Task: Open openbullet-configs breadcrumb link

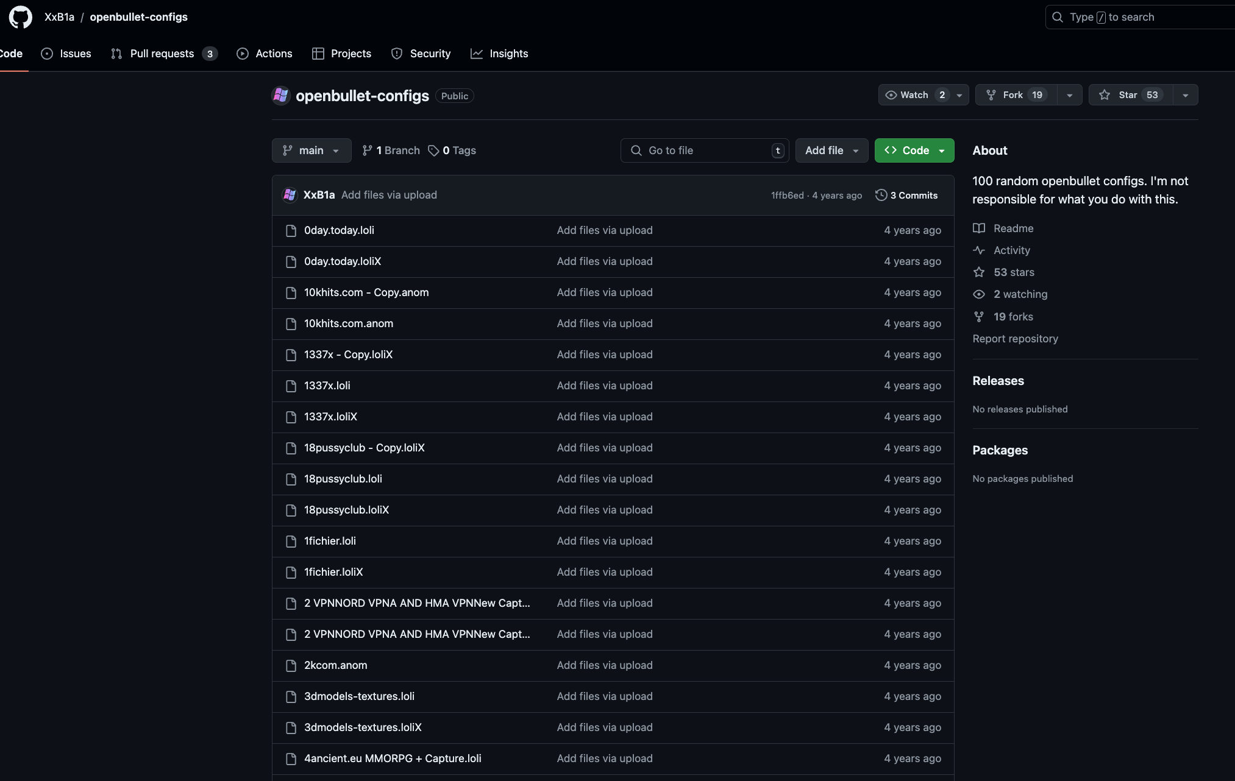Action: click(138, 17)
